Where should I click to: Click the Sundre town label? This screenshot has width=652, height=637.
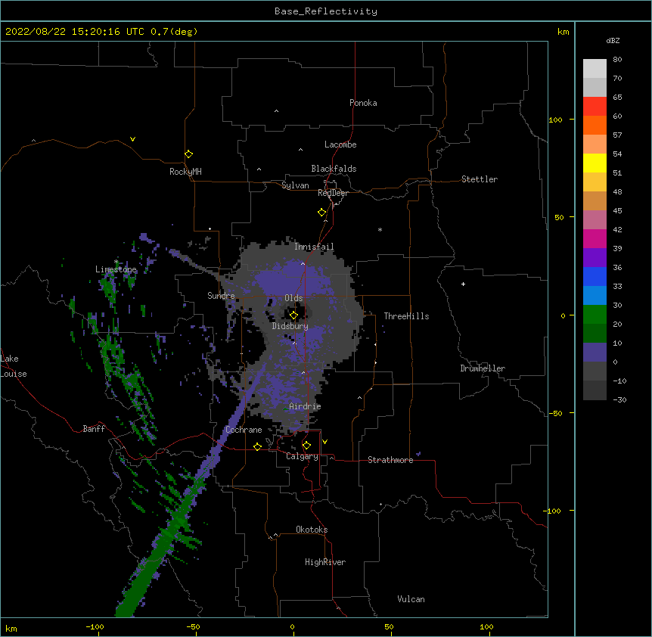(221, 296)
